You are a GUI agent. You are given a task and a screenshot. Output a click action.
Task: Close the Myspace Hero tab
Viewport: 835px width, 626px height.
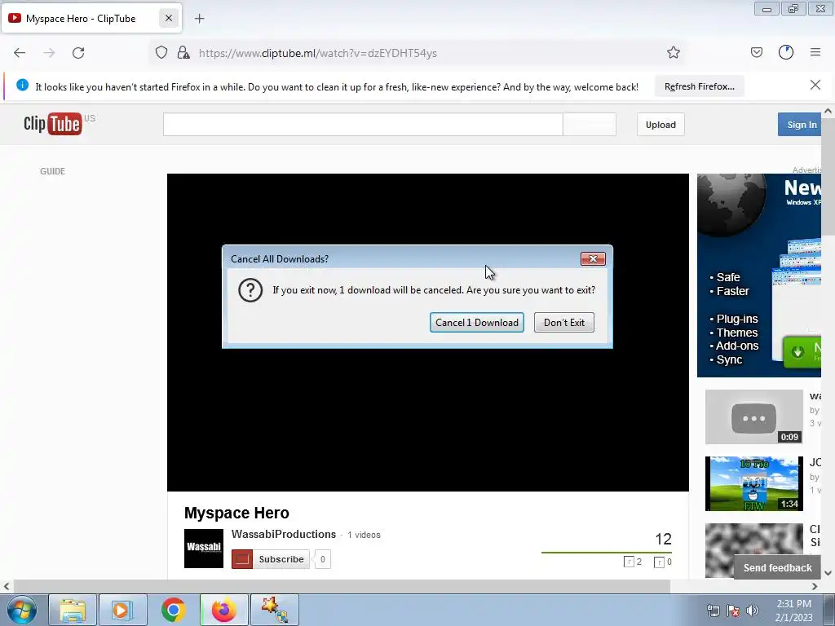[168, 19]
